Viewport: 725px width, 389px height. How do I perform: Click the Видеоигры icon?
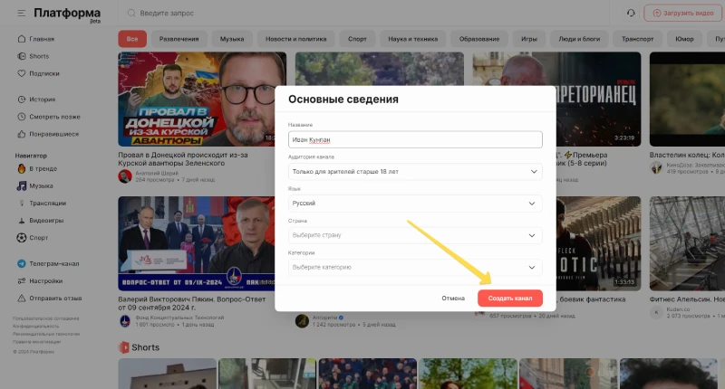click(x=21, y=220)
